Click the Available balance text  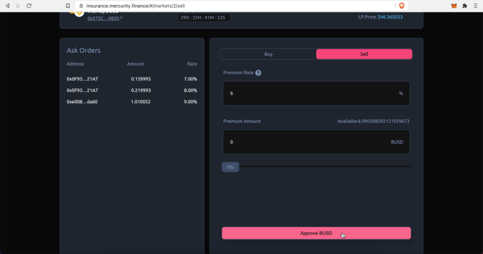[373, 121]
